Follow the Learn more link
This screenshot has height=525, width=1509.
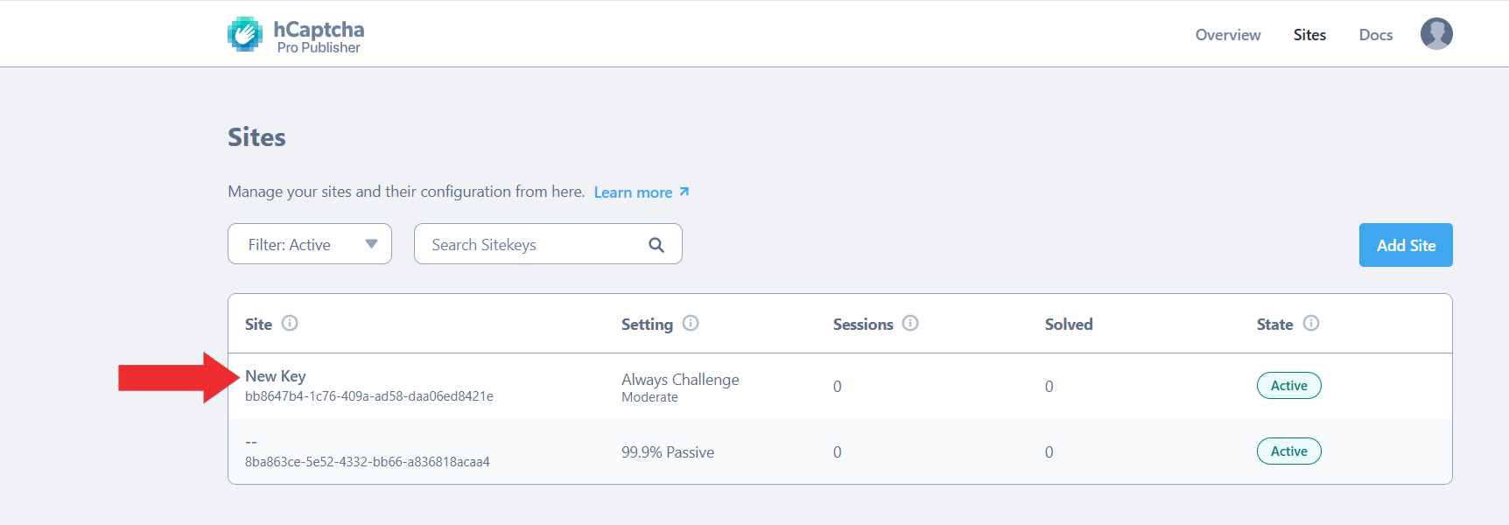(x=633, y=192)
